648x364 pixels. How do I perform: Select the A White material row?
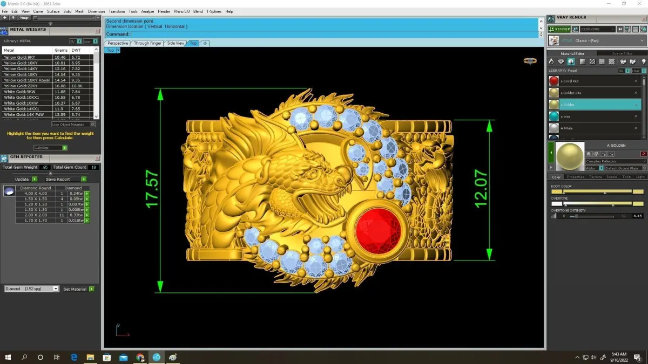[x=595, y=128]
